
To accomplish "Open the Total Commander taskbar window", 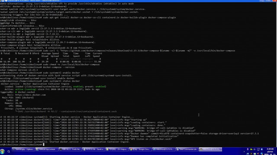I will point(187,149).
